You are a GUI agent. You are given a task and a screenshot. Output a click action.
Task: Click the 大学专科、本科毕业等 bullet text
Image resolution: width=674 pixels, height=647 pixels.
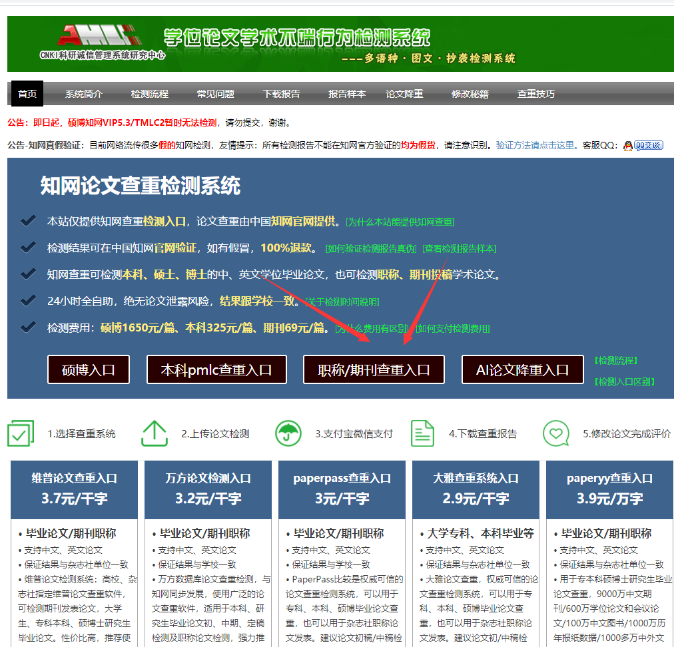click(x=480, y=534)
